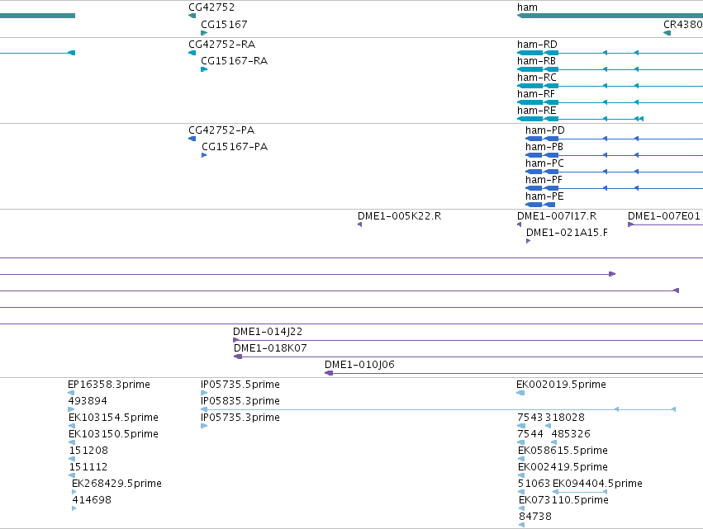This screenshot has width=703, height=529.
Task: Select the CG42752-RA transcript arrow
Action: (x=192, y=53)
